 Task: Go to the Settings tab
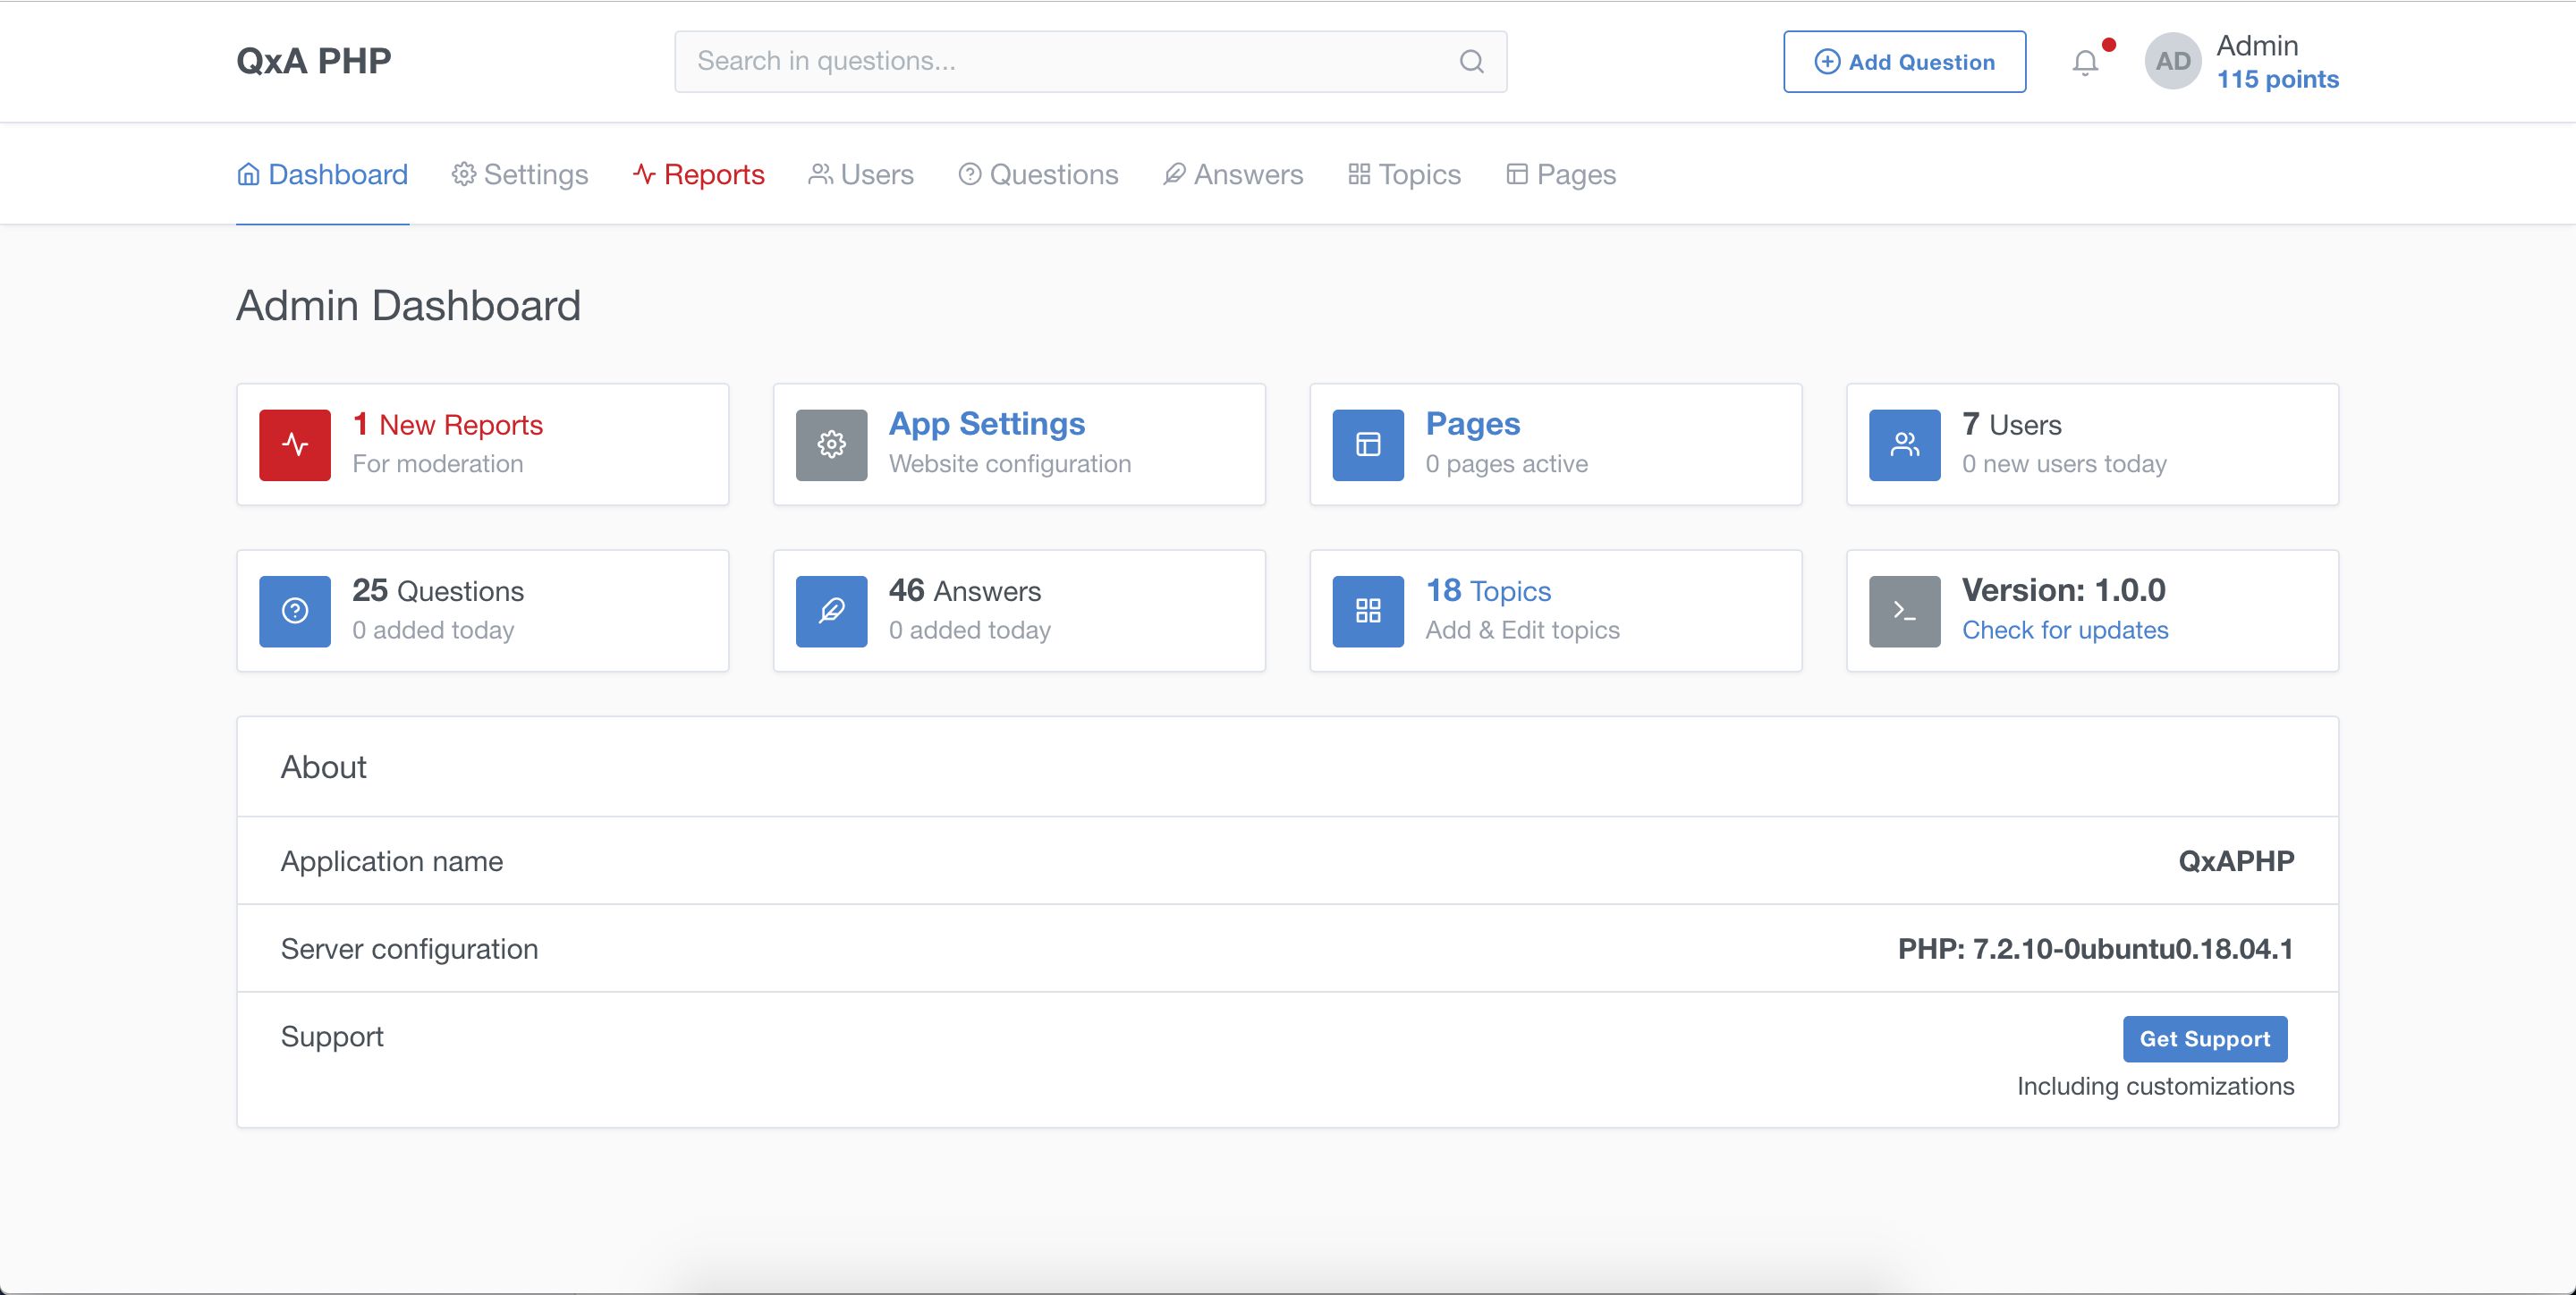click(520, 174)
